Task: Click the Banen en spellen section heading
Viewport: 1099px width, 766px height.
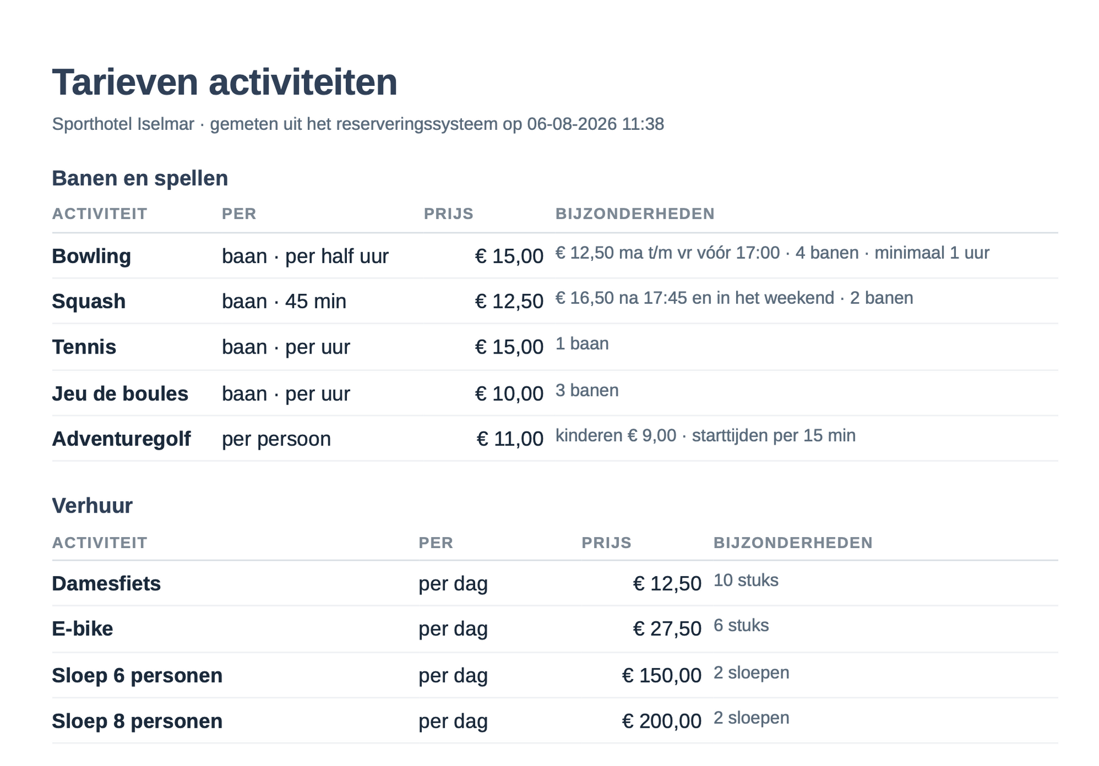Action: pyautogui.click(x=140, y=178)
